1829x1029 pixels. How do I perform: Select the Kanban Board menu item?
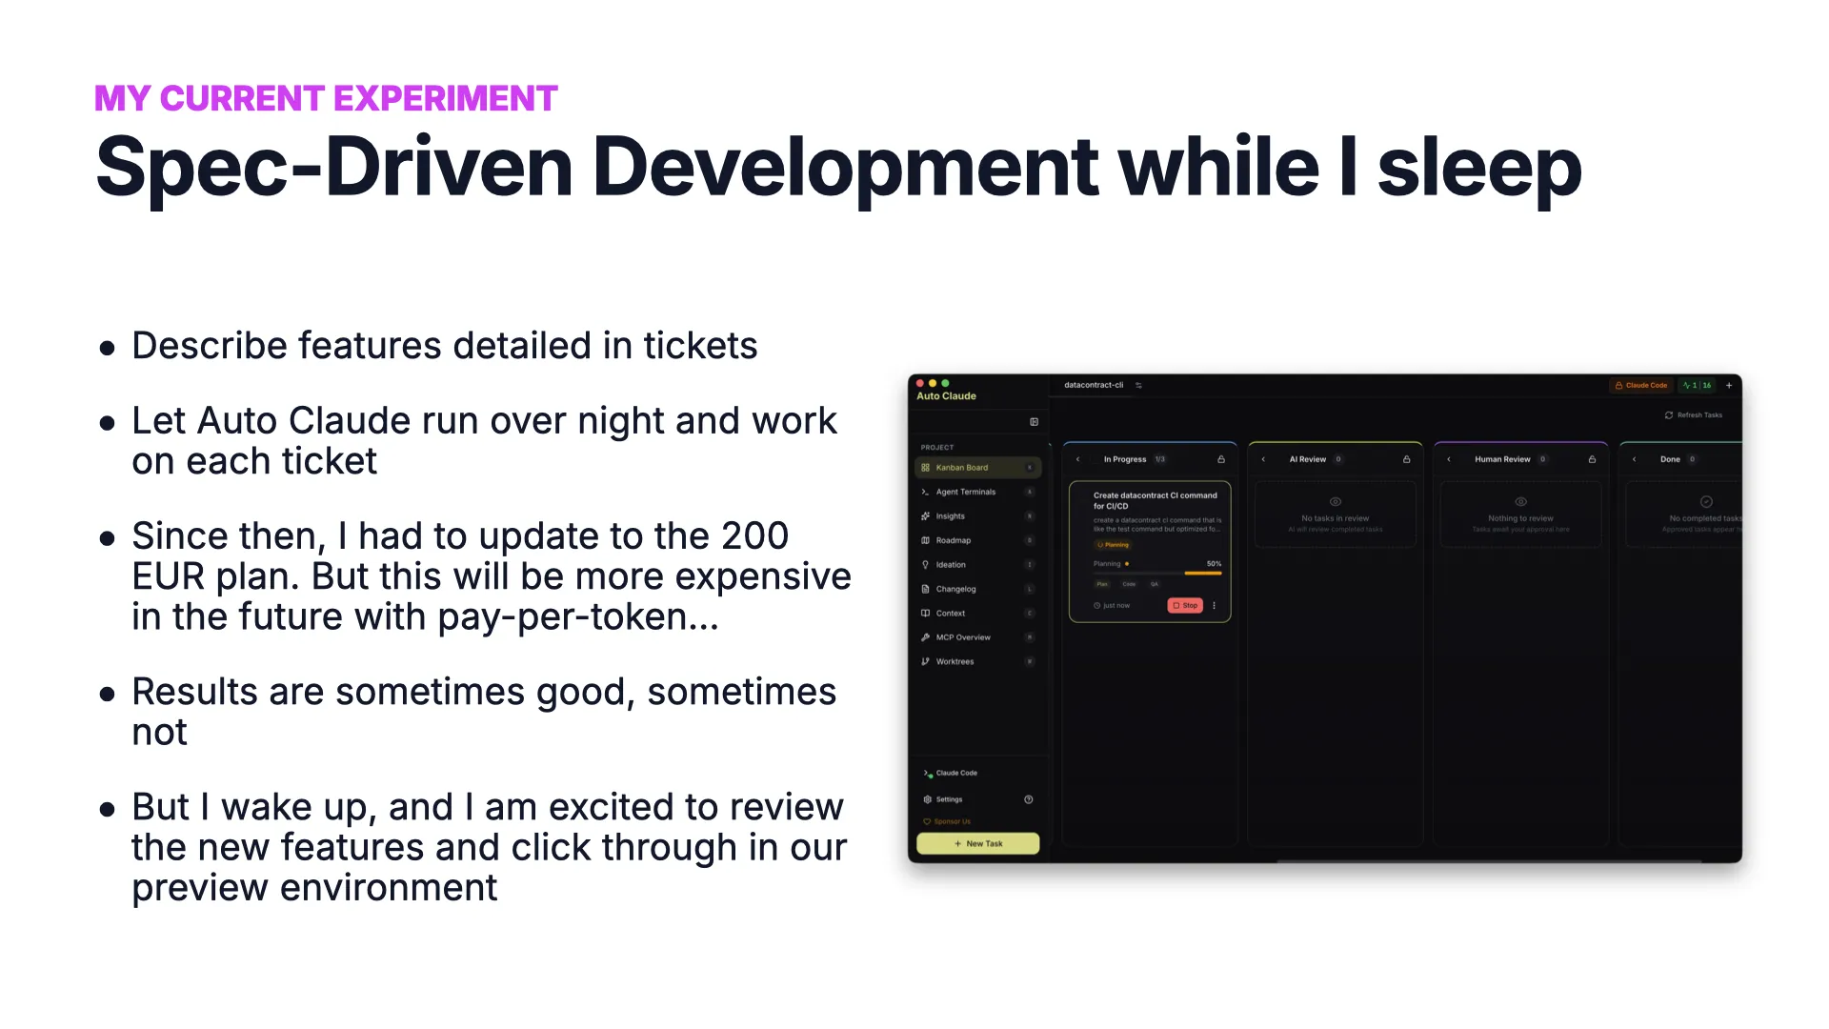[962, 468]
